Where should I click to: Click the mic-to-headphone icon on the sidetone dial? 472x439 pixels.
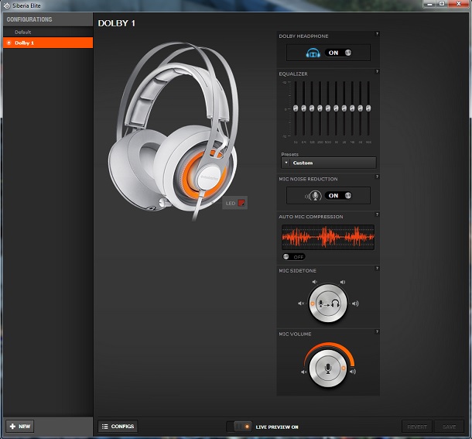[329, 304]
